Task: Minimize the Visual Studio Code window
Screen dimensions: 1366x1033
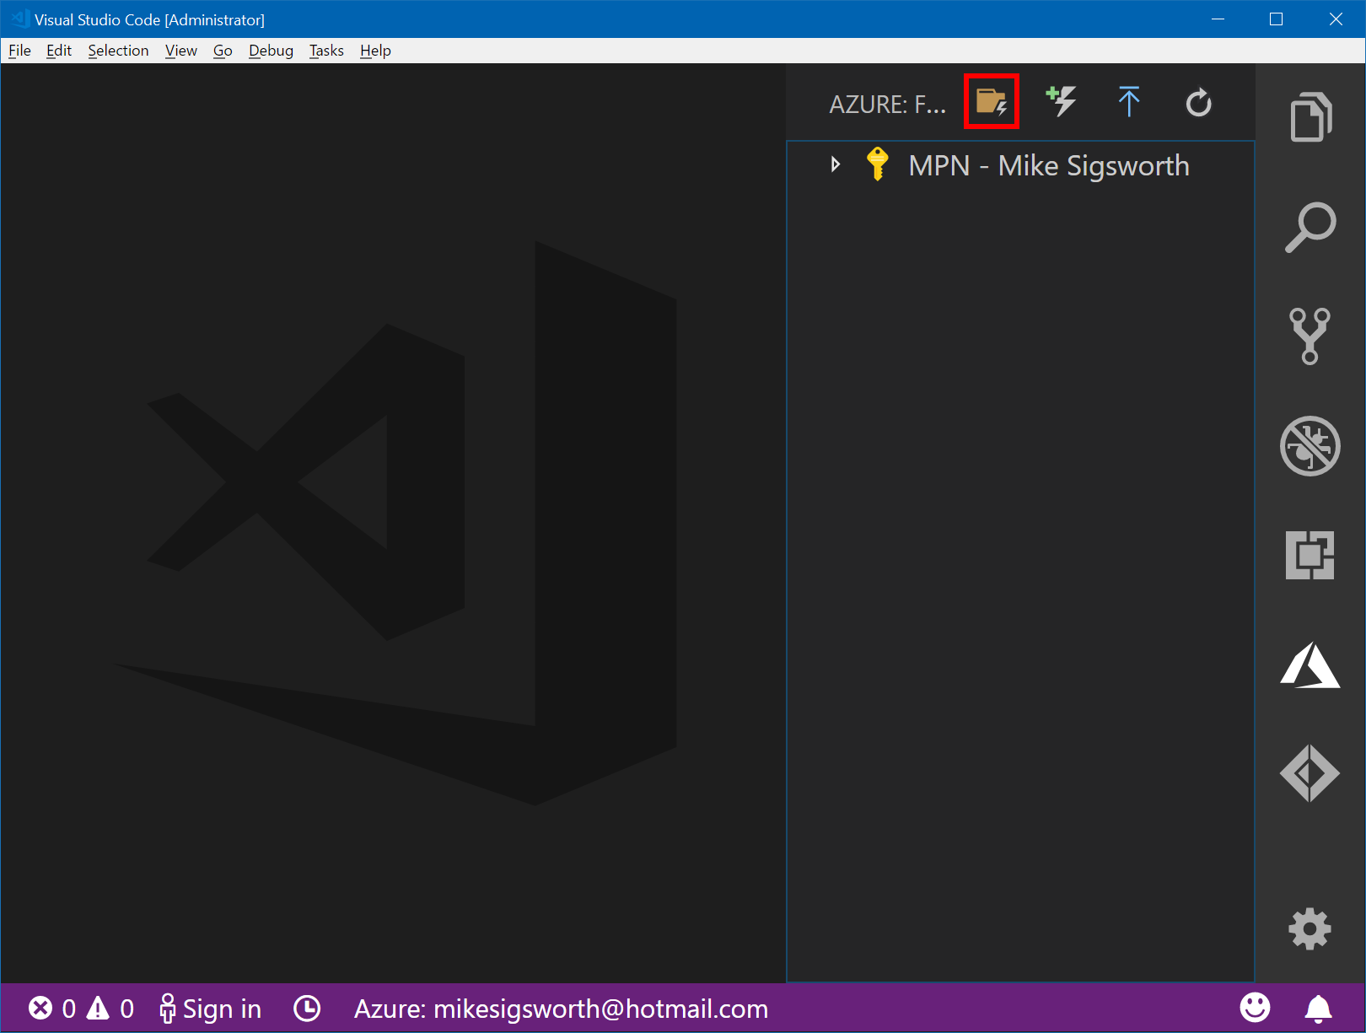Action: 1218,19
